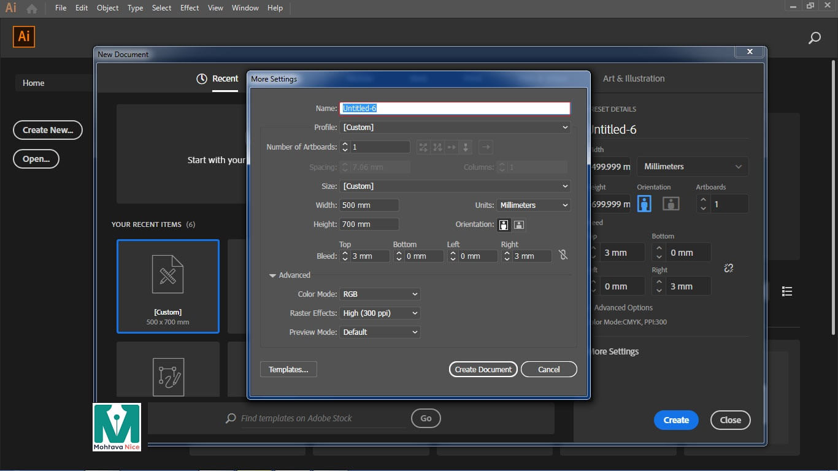
Task: Click the list view icon on right edge
Action: tap(787, 291)
